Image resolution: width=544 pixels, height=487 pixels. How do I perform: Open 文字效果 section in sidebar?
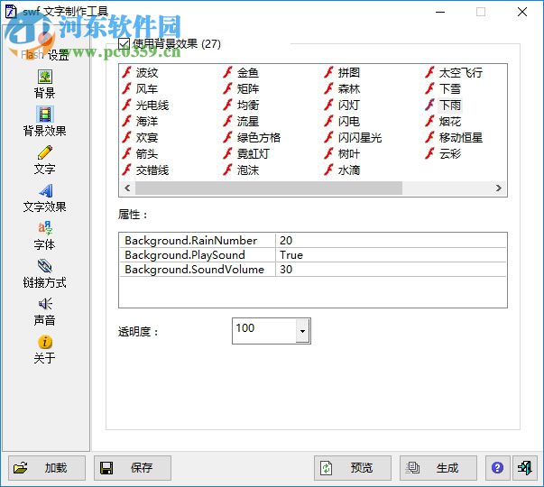pos(45,198)
